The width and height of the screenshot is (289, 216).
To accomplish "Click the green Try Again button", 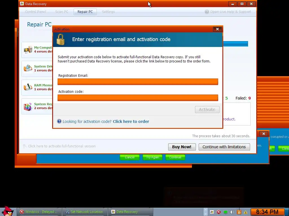I will (152, 157).
